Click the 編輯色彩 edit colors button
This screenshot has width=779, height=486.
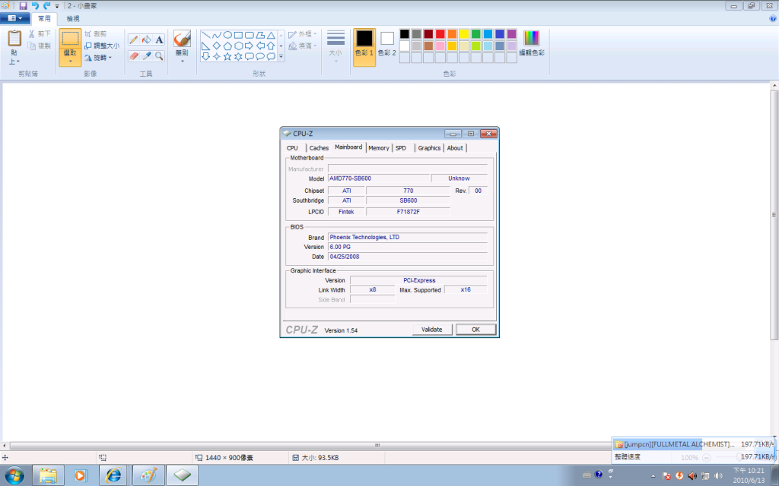(532, 43)
